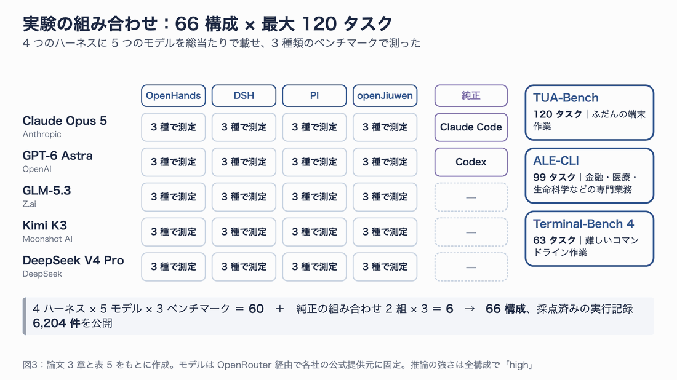Click GLM-5.3 × PI cell

[x=314, y=197]
